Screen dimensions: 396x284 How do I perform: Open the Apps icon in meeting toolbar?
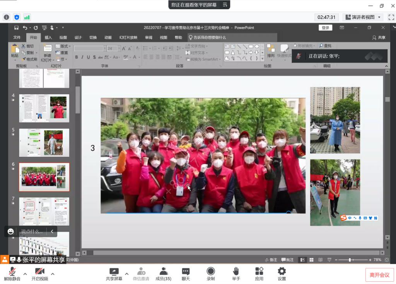pyautogui.click(x=259, y=271)
